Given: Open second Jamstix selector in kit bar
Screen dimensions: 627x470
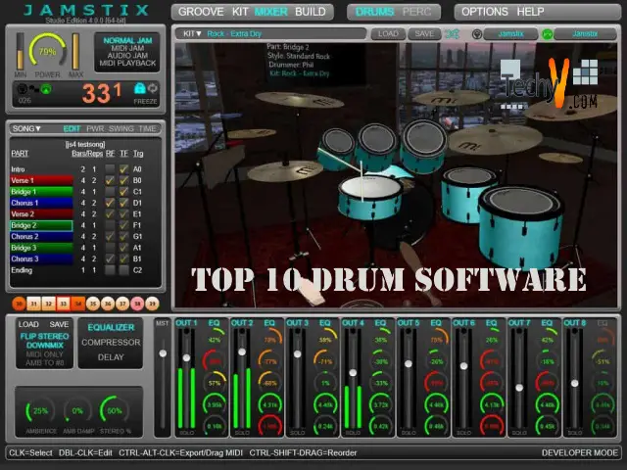Looking at the screenshot, I should pyautogui.click(x=585, y=34).
